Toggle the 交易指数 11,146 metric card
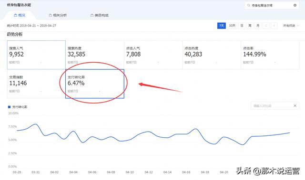The width and height of the screenshot is (305, 180). point(36,84)
